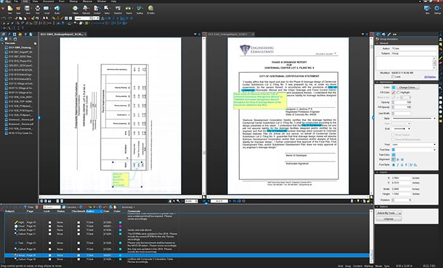Screen dimensions: 443x268
Task: Click the Content editing icon
Action: pos(97,9)
